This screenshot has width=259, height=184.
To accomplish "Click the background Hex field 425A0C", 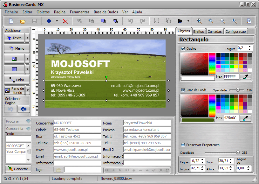I will click(x=231, y=118).
